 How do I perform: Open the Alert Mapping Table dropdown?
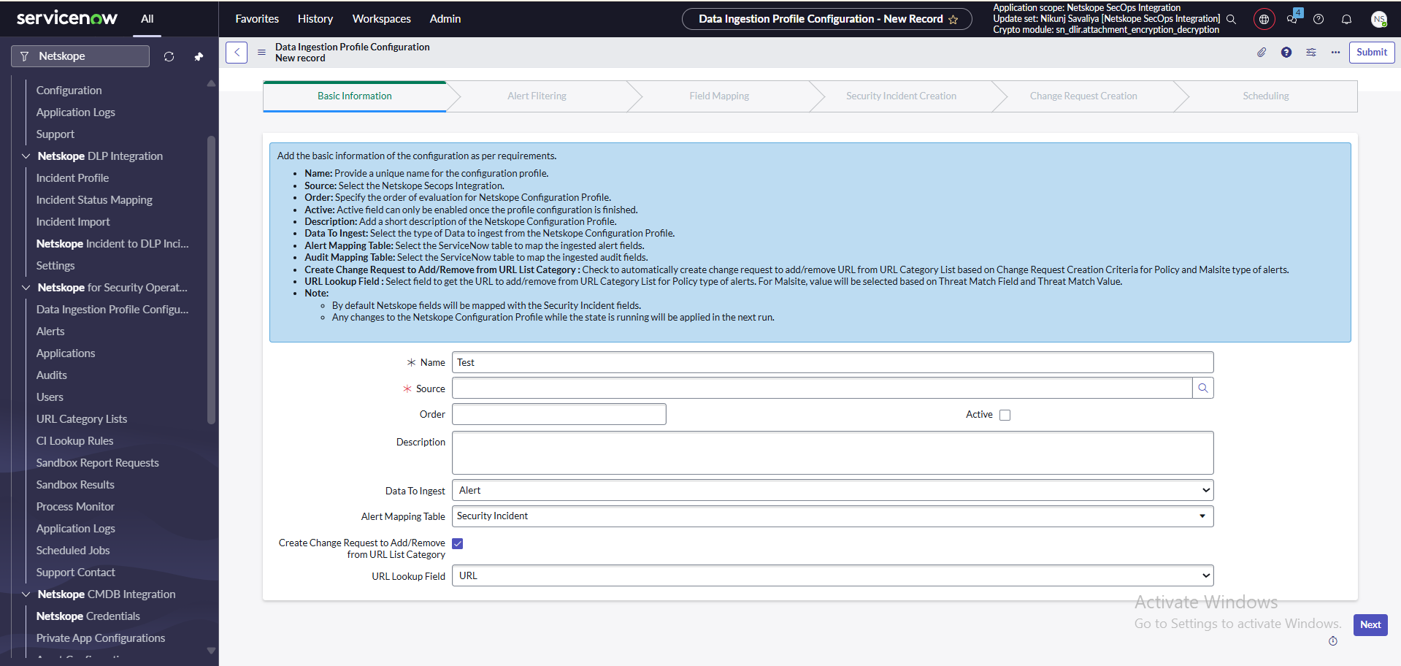[x=833, y=516]
